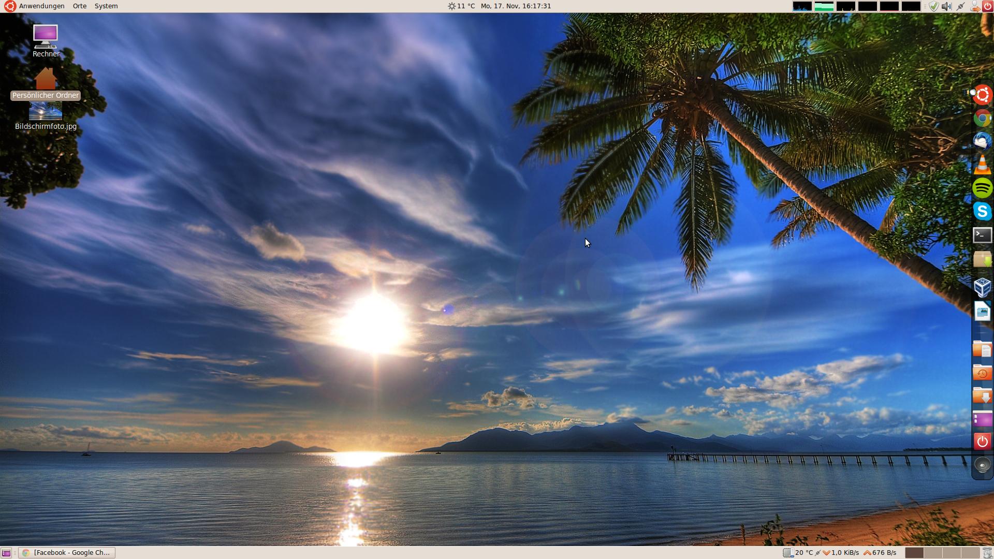Launch VirtualBox from the dock

point(982,287)
